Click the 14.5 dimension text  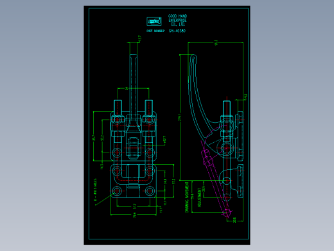[101, 167]
